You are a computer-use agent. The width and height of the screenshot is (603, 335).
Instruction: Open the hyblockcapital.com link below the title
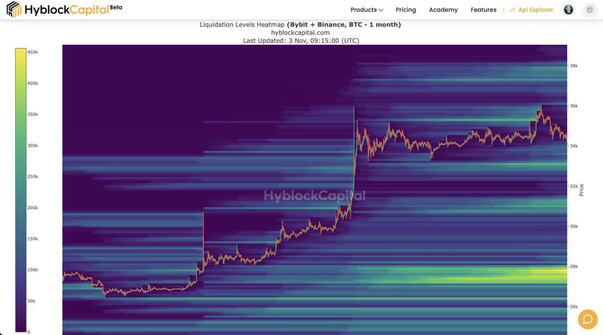pyautogui.click(x=301, y=32)
